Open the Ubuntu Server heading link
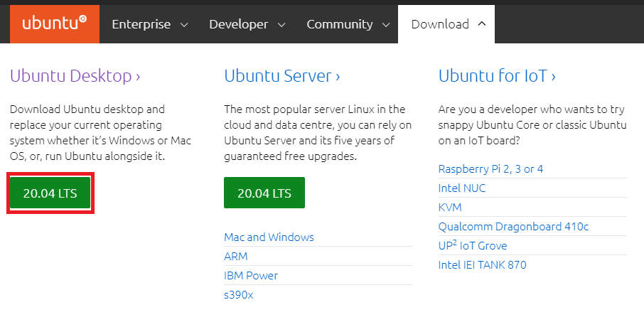Screen dimensions: 644x327 pyautogui.click(x=282, y=76)
